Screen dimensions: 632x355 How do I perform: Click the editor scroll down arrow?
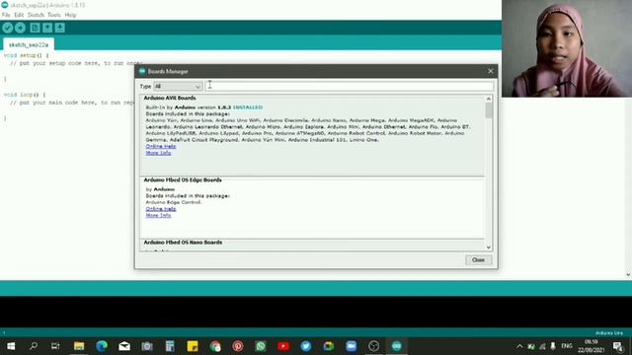[628, 275]
